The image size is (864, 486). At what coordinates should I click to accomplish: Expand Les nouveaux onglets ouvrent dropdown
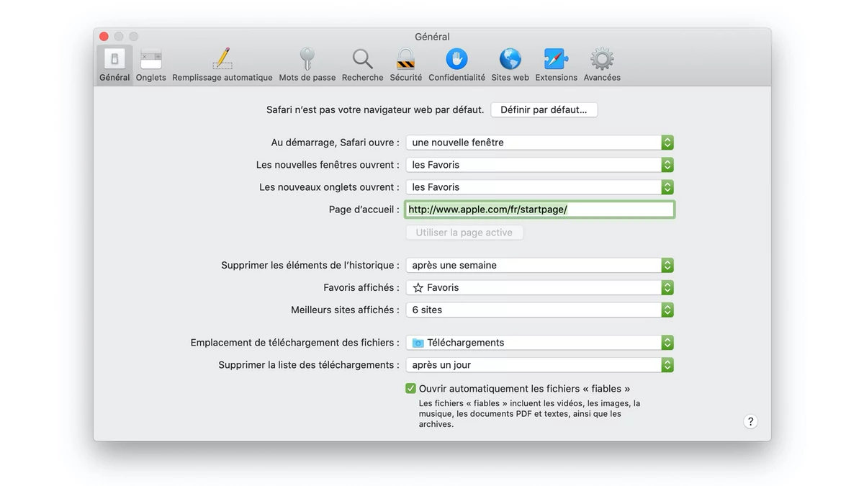(540, 187)
